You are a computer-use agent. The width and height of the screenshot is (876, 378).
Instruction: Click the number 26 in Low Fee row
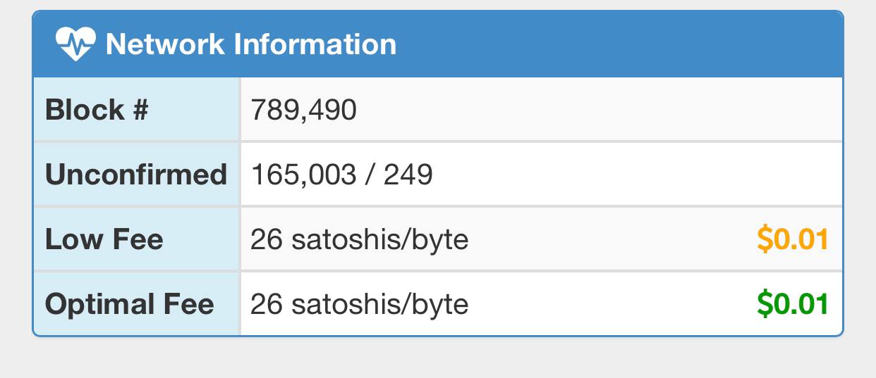coord(267,240)
